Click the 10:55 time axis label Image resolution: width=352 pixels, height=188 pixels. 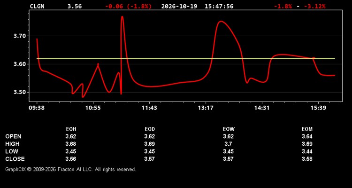93,108
